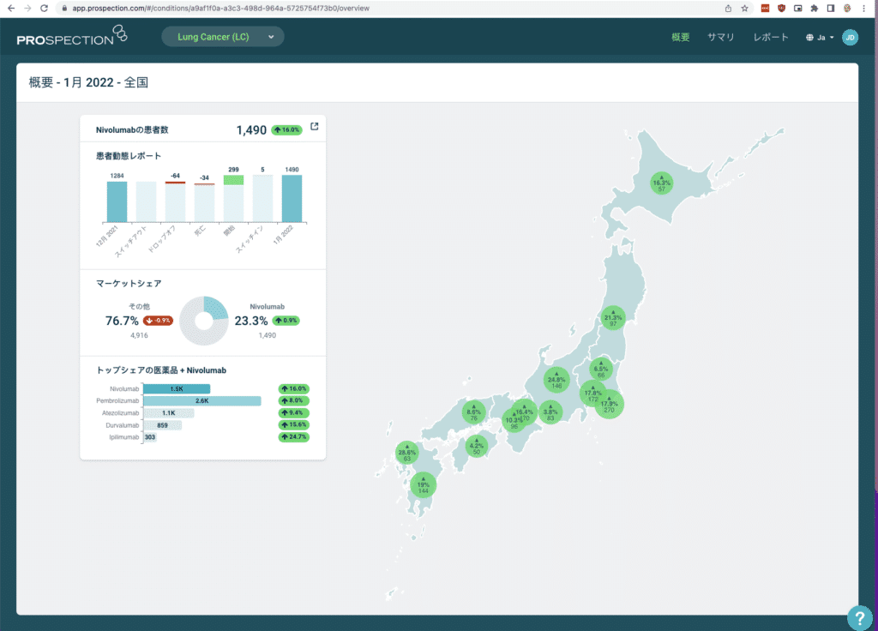Click the 15.6% badge for Durvalumab
This screenshot has width=878, height=631.
coord(293,425)
